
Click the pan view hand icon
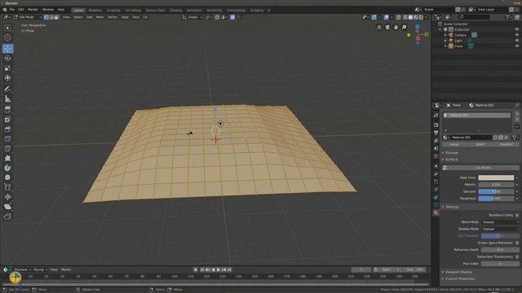click(x=396, y=27)
